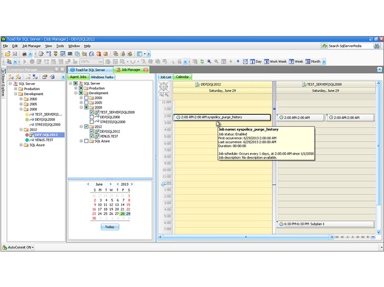Click the red globe icon in main toolbar
The height and width of the screenshot is (287, 384).
99,54
